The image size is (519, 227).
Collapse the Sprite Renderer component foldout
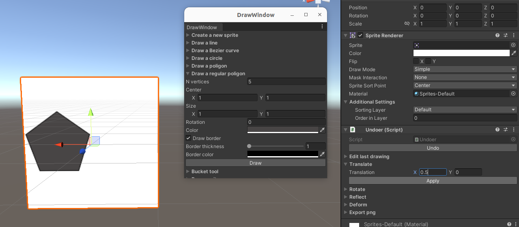coord(346,36)
